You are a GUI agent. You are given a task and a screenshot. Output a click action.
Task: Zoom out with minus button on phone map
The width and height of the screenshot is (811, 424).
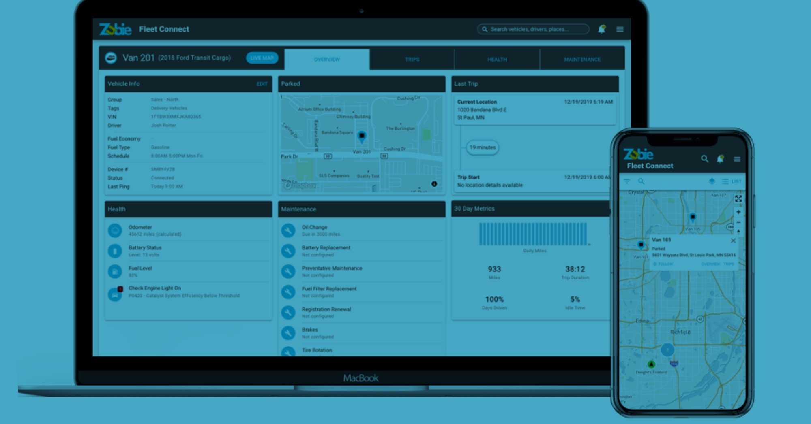pos(738,222)
